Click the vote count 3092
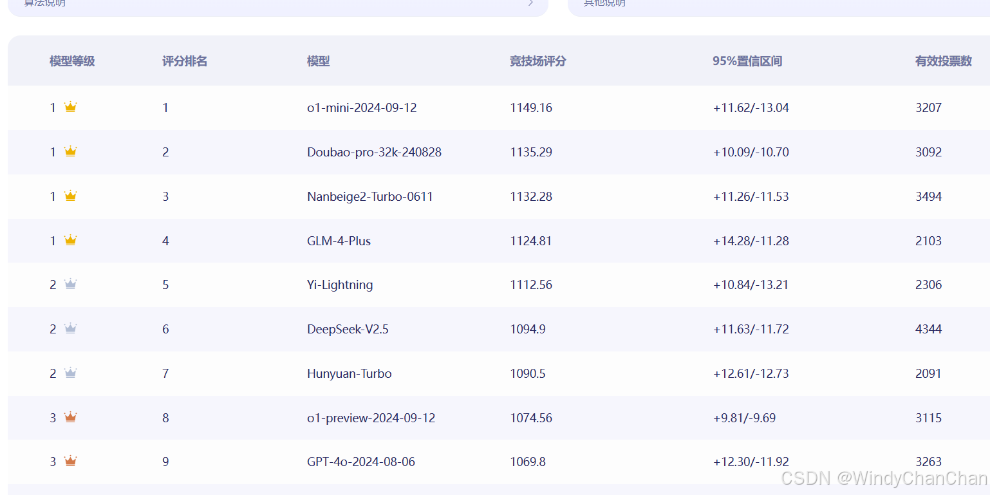The image size is (990, 495). [929, 152]
